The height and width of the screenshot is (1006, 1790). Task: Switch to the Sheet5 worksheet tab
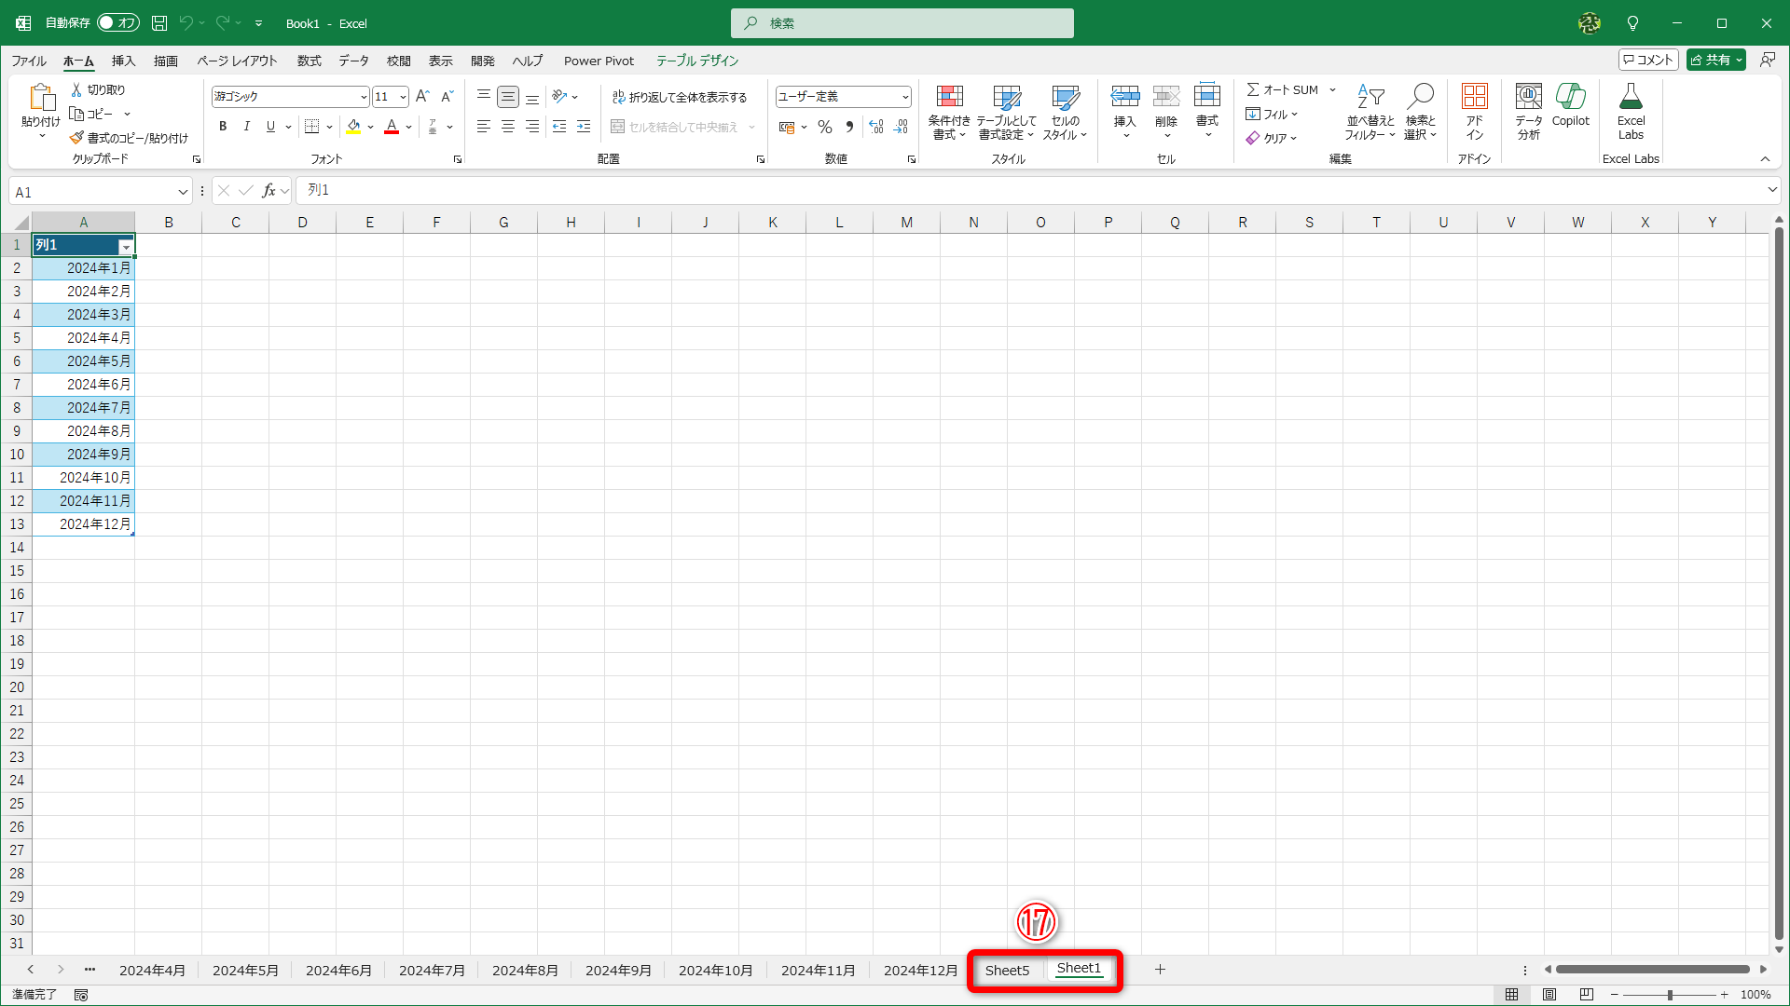[x=1007, y=970]
